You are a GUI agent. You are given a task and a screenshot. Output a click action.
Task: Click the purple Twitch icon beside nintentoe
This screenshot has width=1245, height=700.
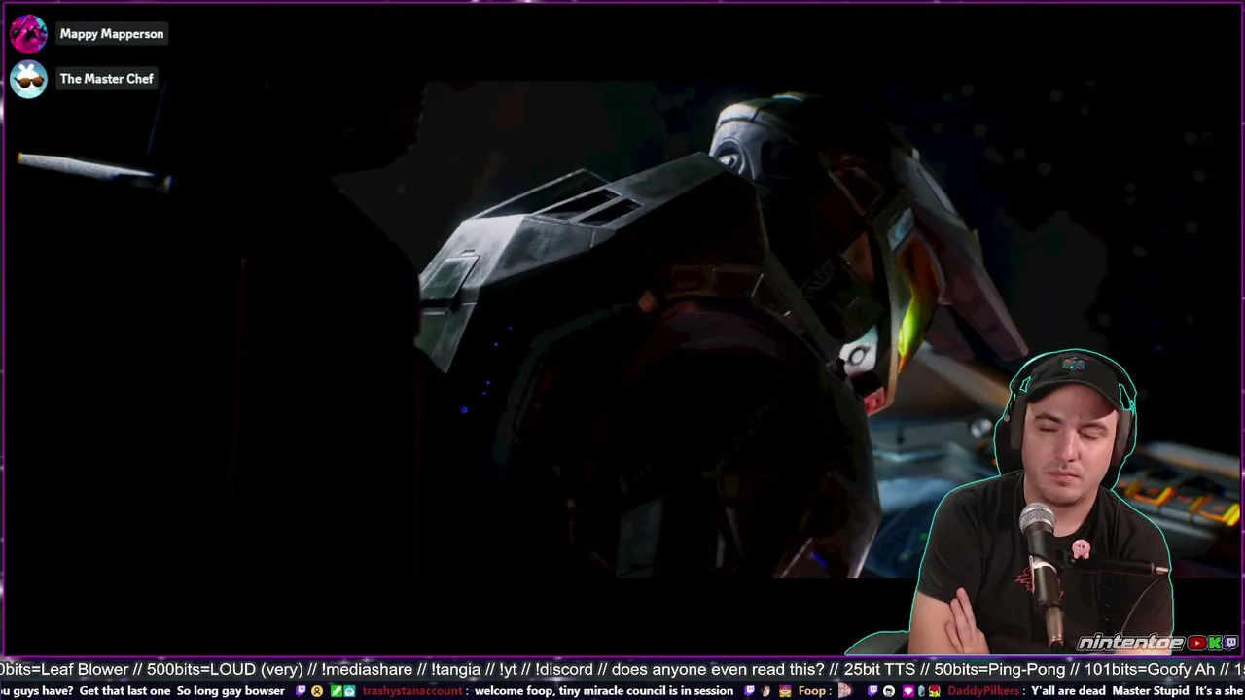[x=1230, y=643]
